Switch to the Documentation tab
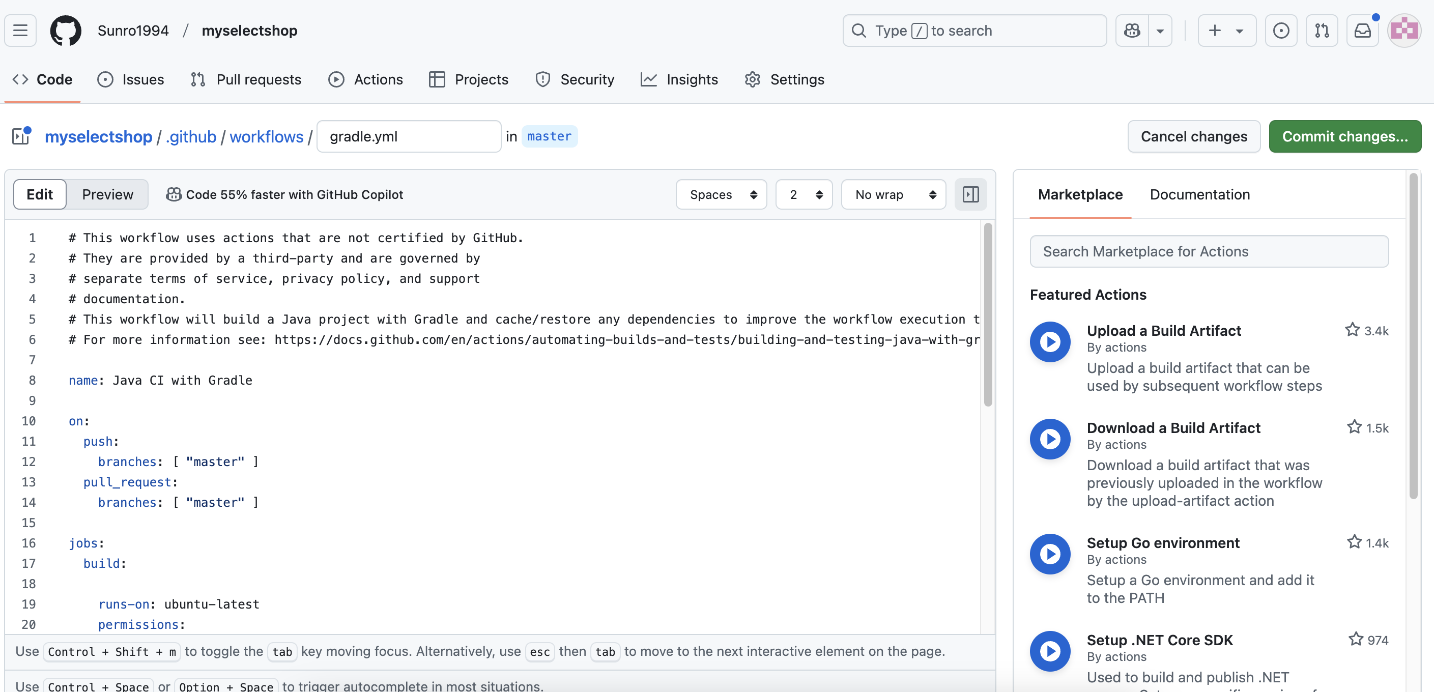 pyautogui.click(x=1199, y=194)
